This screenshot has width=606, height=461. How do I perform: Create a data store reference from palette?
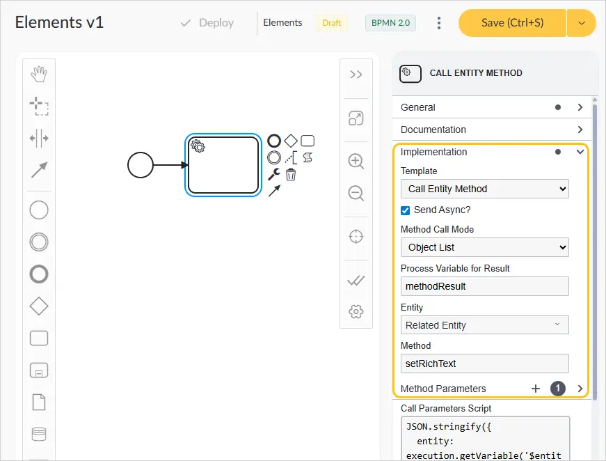[39, 434]
